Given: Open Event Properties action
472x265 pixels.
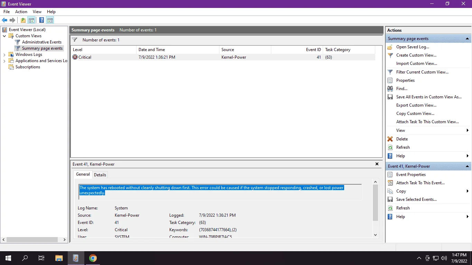Looking at the screenshot, I should pos(411,175).
